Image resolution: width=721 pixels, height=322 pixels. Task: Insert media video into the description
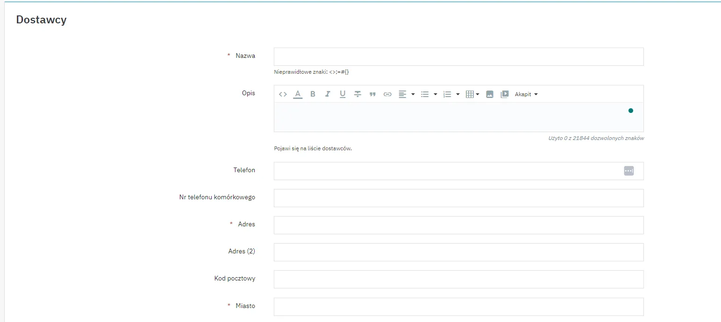(505, 94)
